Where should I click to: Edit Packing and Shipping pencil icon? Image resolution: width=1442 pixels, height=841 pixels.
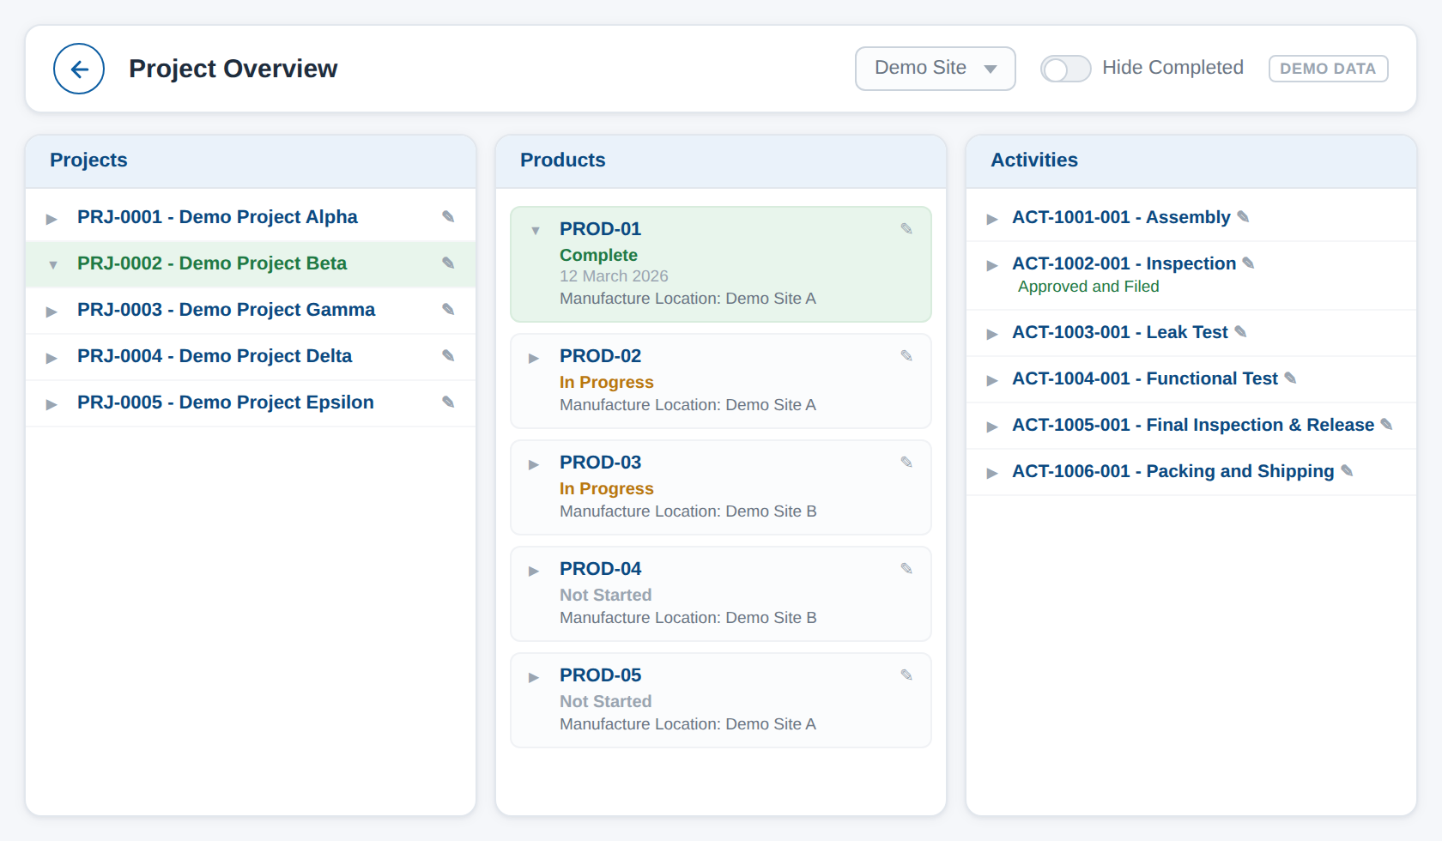coord(1347,470)
